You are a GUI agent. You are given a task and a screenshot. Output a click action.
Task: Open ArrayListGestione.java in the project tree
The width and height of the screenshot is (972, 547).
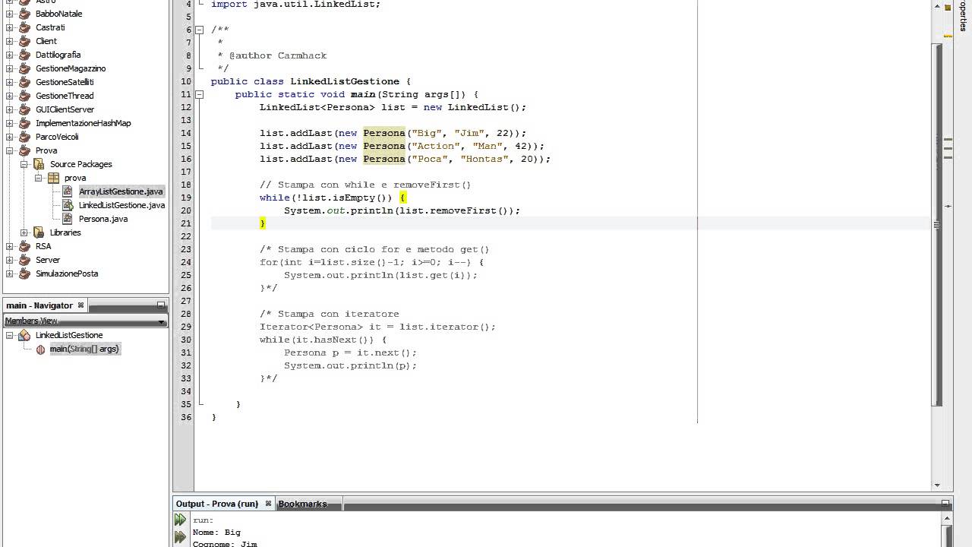point(121,191)
